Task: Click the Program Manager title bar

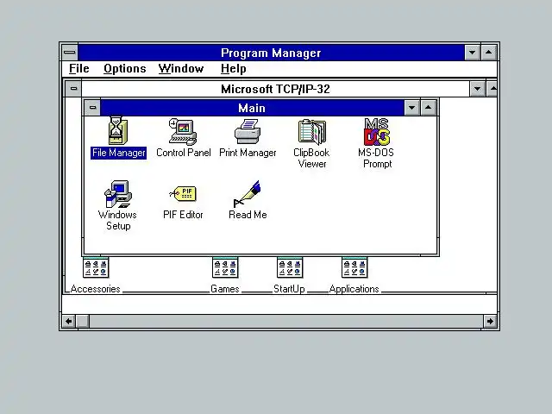Action: click(x=271, y=53)
